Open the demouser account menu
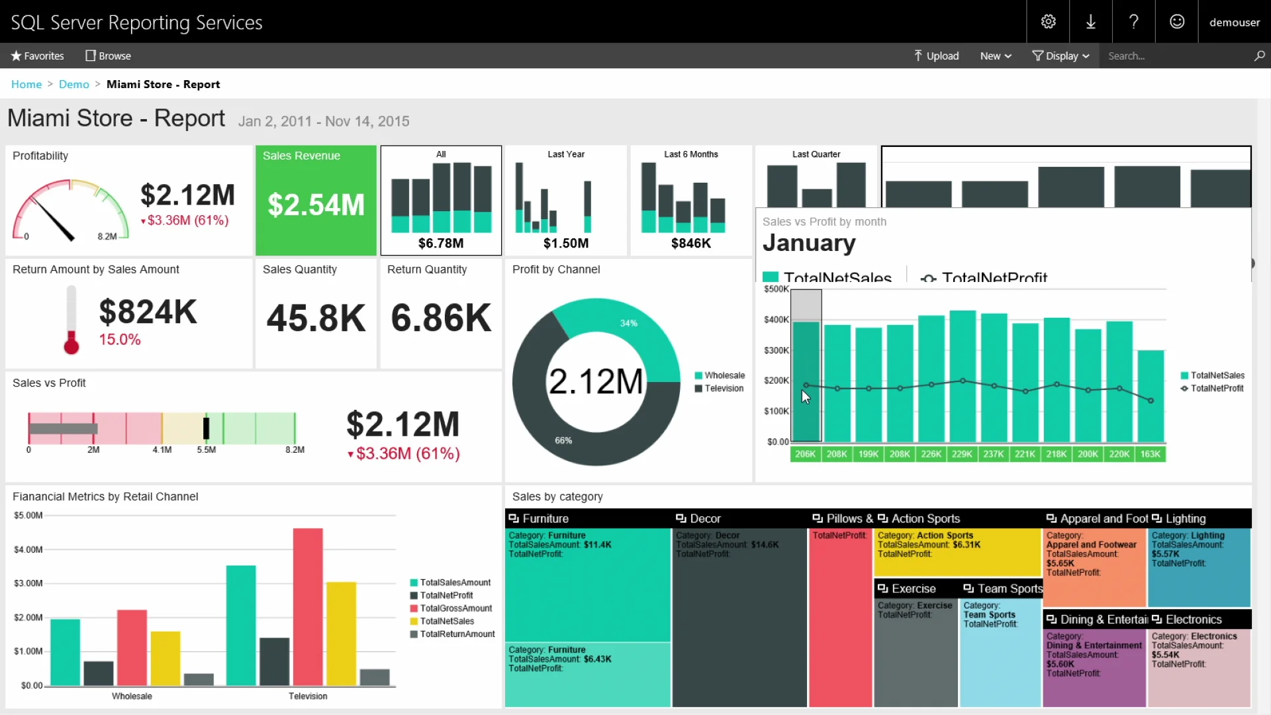This screenshot has width=1271, height=715. click(1235, 21)
